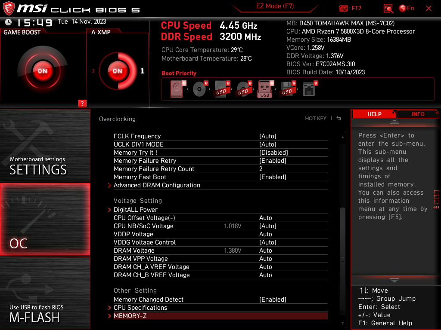The image size is (441, 330).
Task: Open the highlighted MEMORY-Z submenu
Action: tap(220, 316)
